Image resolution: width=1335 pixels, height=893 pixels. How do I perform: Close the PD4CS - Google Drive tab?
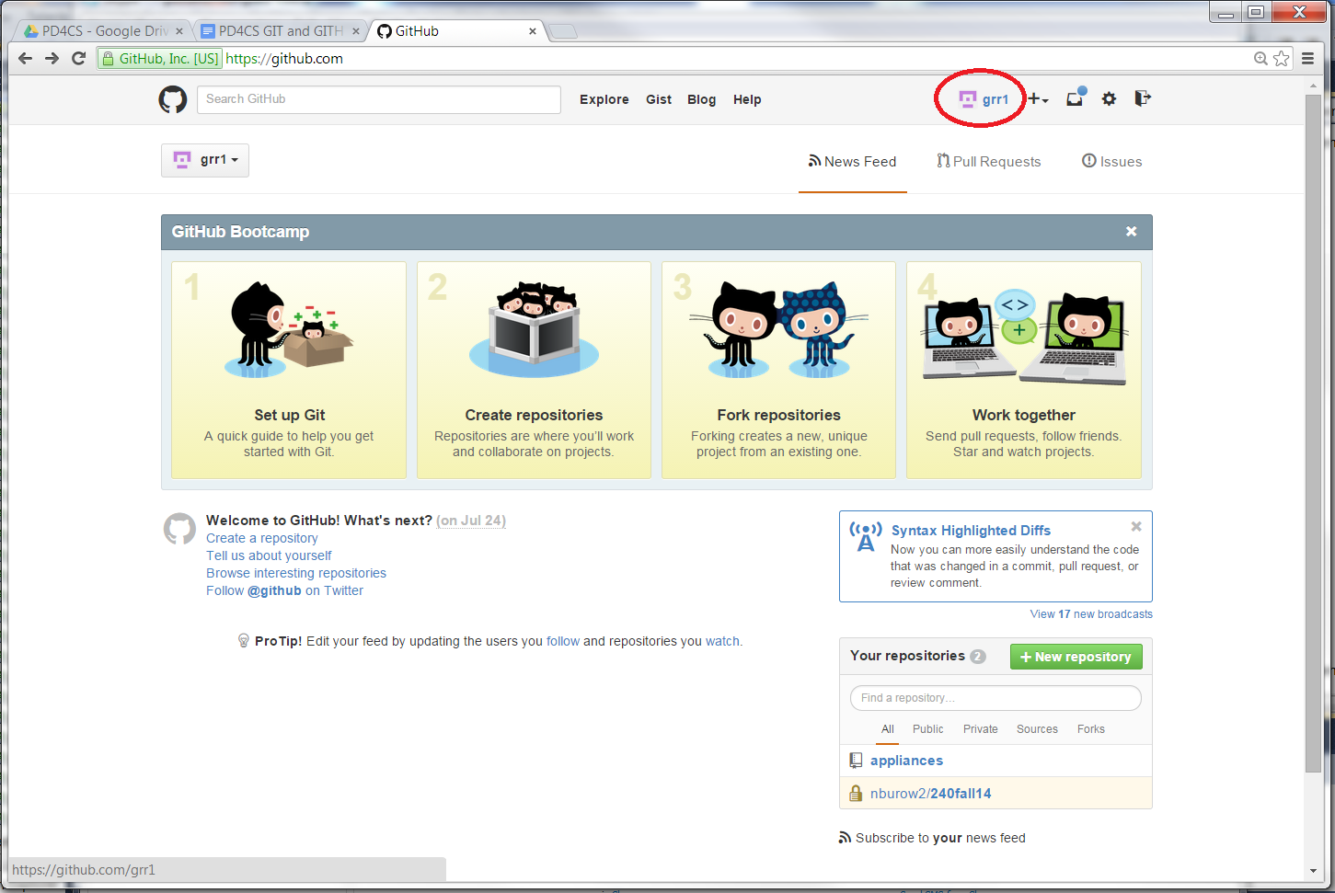click(179, 31)
